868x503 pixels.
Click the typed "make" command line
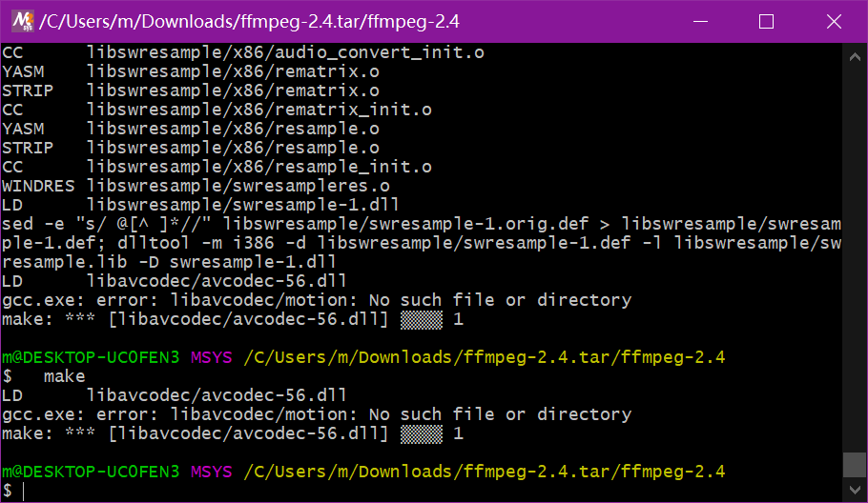(x=64, y=376)
